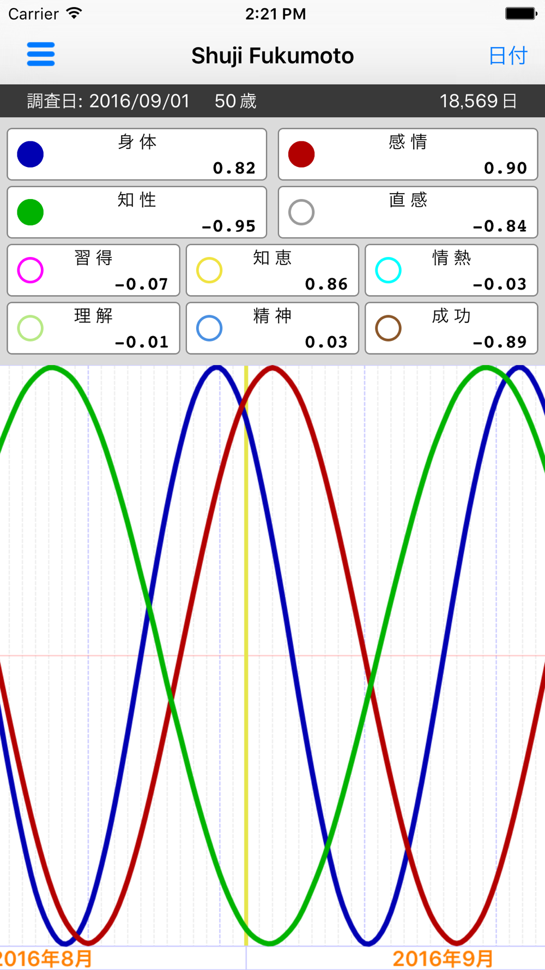Tap the 習得 label text
The image size is (545, 970).
coord(93,258)
